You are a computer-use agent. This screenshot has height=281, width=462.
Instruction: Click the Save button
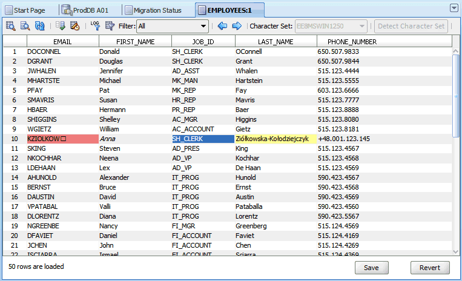pos(372,268)
